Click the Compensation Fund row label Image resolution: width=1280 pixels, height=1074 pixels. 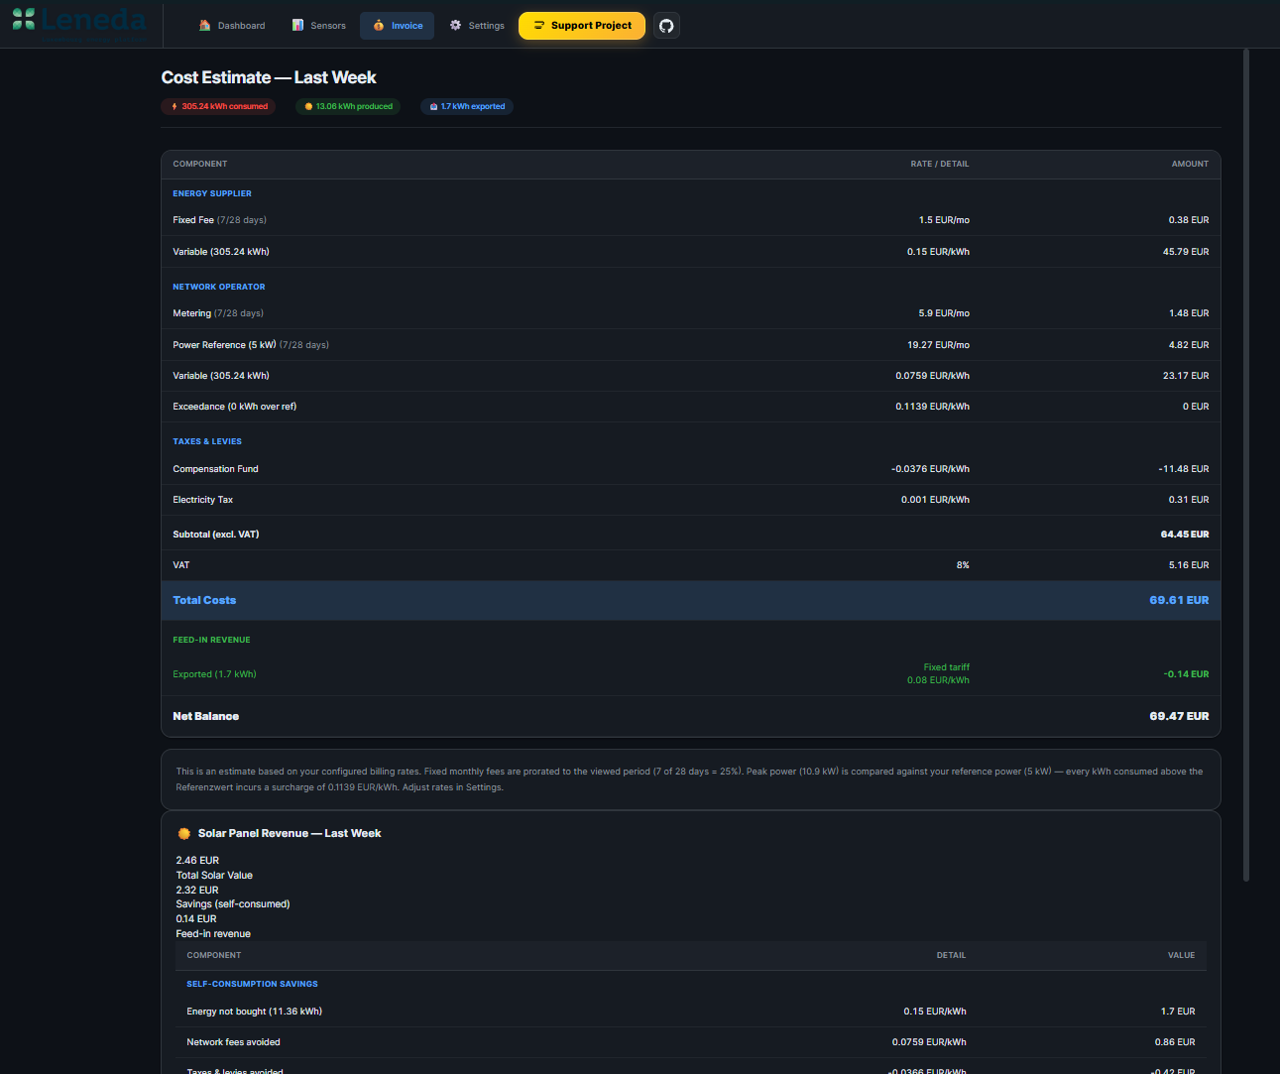tap(215, 469)
